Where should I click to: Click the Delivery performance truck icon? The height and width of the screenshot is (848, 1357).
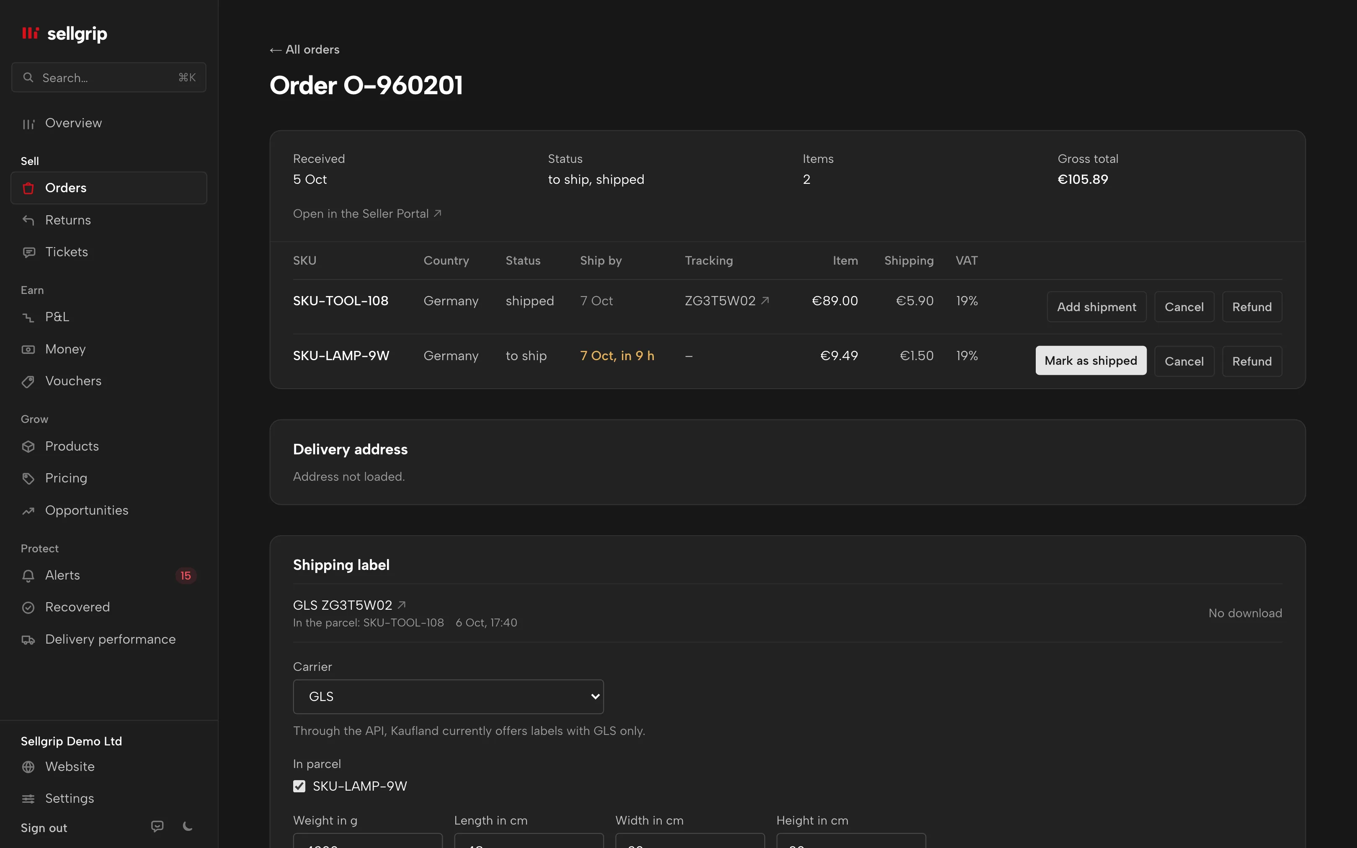tap(28, 640)
